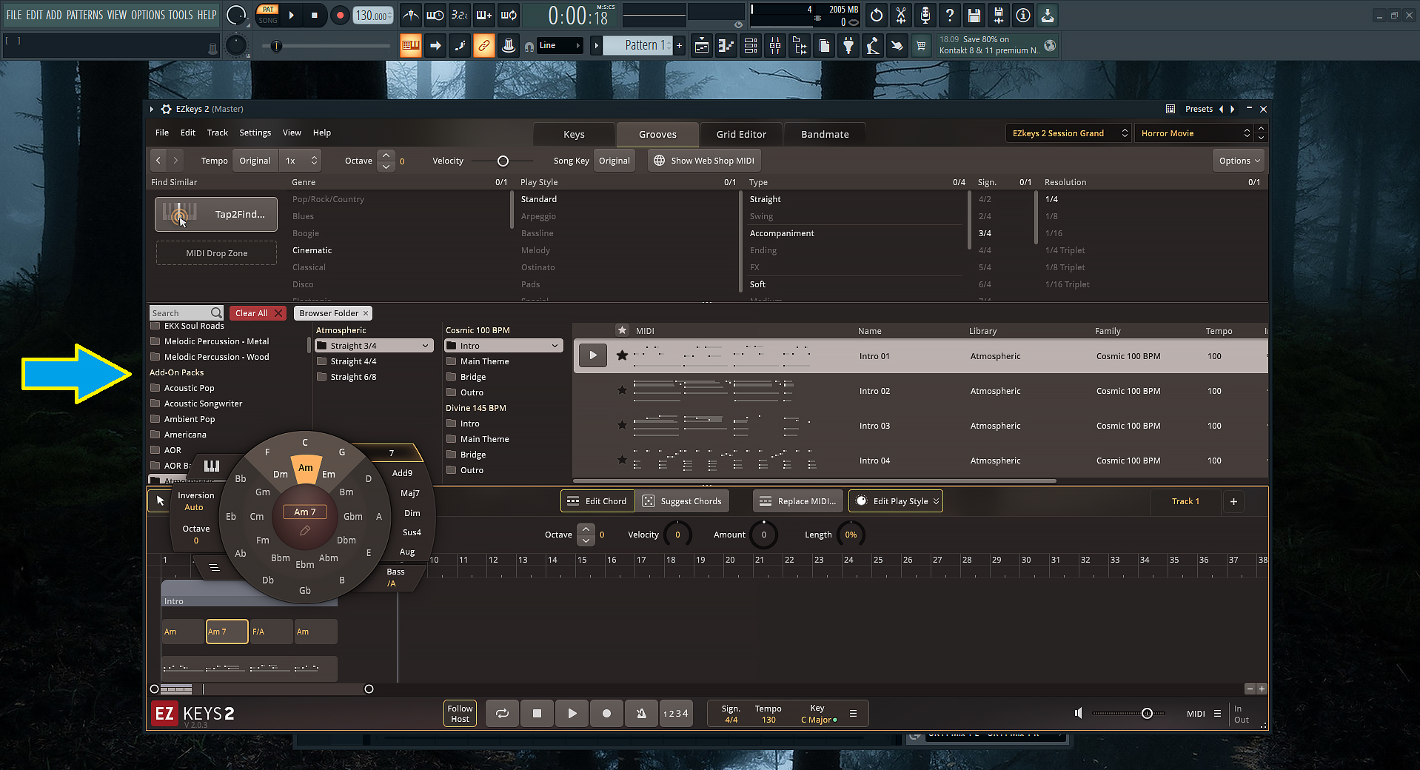Screen dimensions: 1420x770
Task: Toggle the EZkeys metronome button
Action: (641, 714)
